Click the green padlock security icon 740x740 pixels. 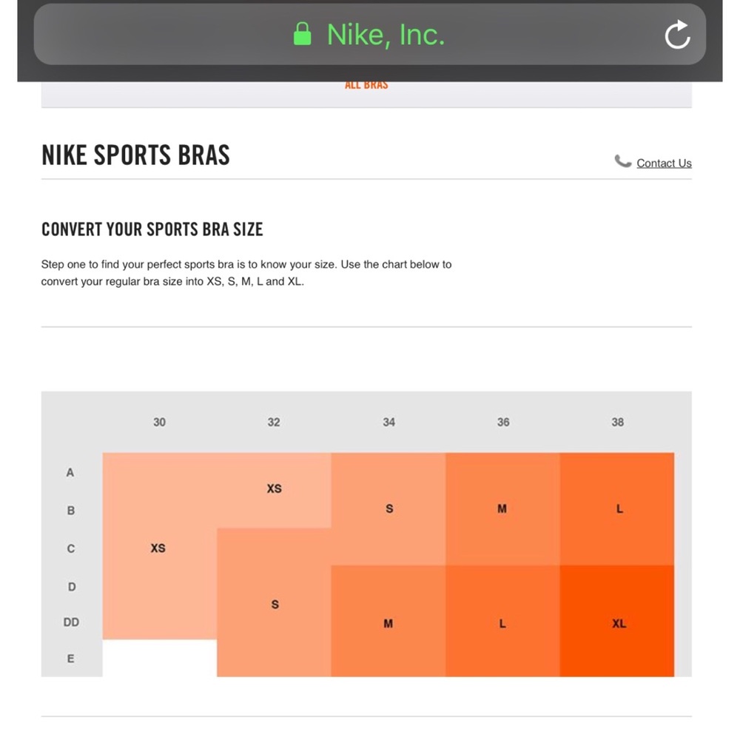point(302,34)
